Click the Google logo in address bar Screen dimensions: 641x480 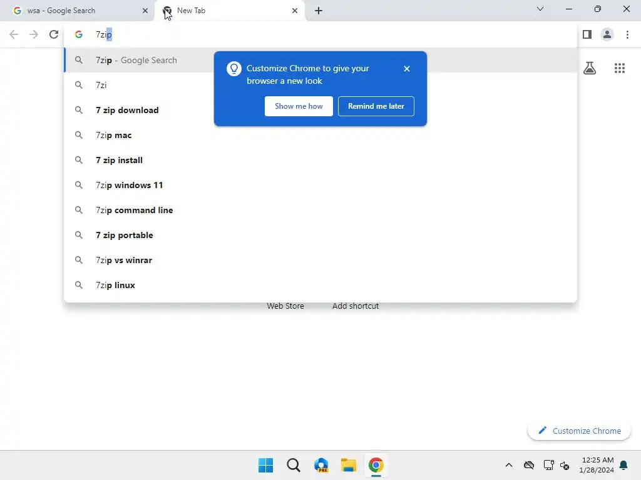click(79, 35)
